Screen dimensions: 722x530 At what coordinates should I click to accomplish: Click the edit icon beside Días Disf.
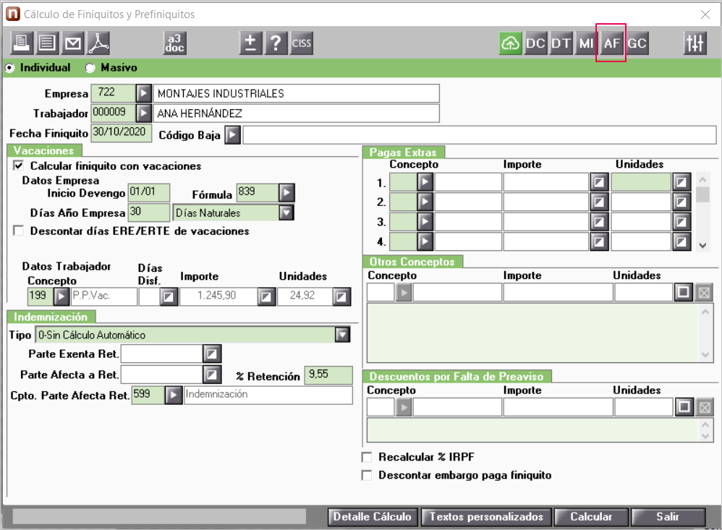(169, 296)
